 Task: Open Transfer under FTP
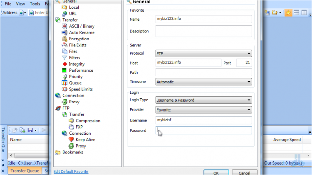[77, 114]
